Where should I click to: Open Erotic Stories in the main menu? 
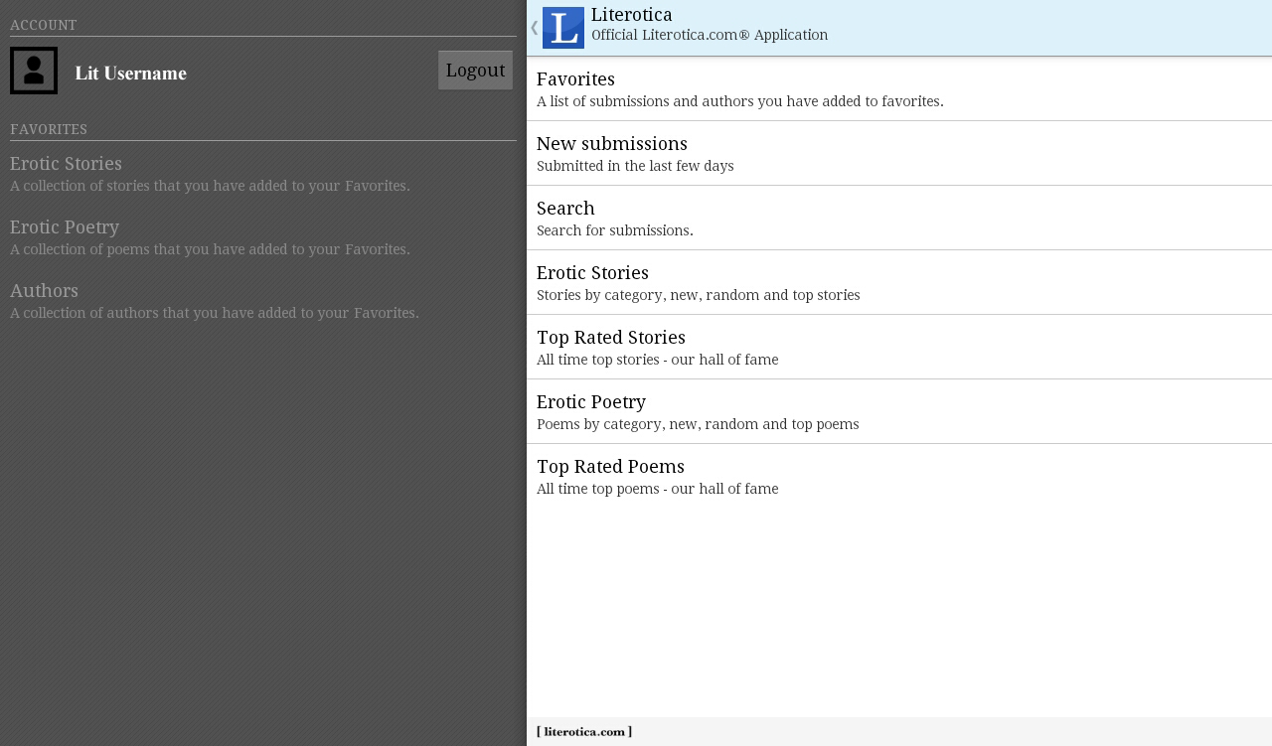coord(899,282)
